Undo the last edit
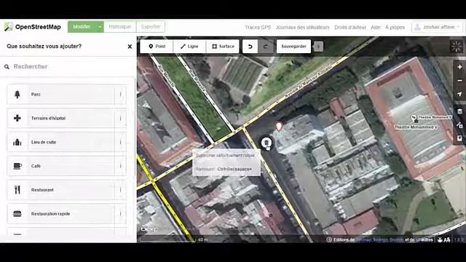The width and height of the screenshot is (466, 262). (250, 47)
